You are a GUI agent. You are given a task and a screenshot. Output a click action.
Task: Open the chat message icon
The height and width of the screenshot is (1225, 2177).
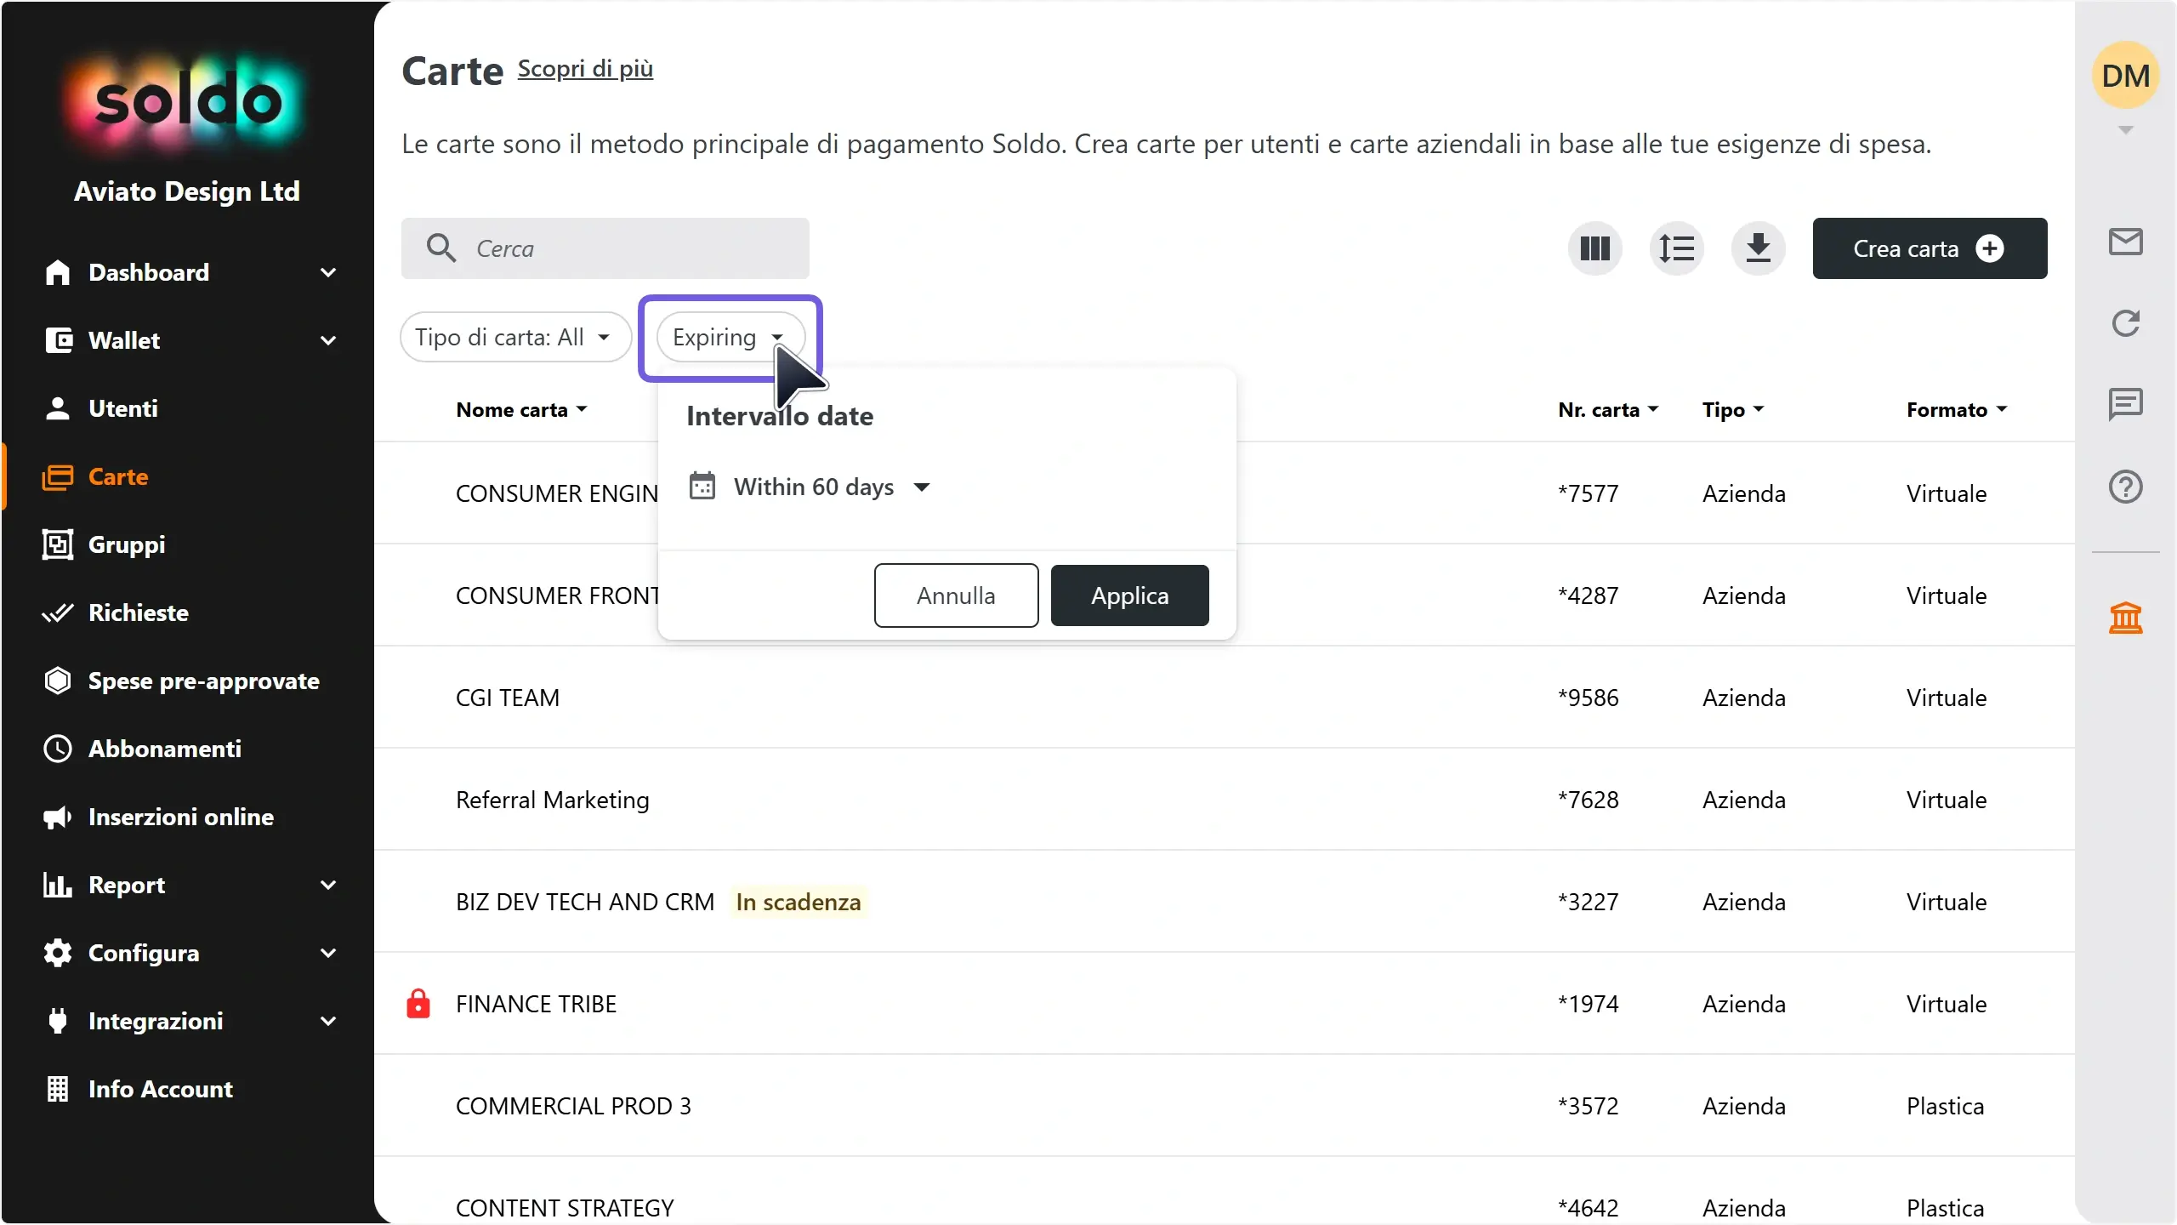(x=2125, y=405)
